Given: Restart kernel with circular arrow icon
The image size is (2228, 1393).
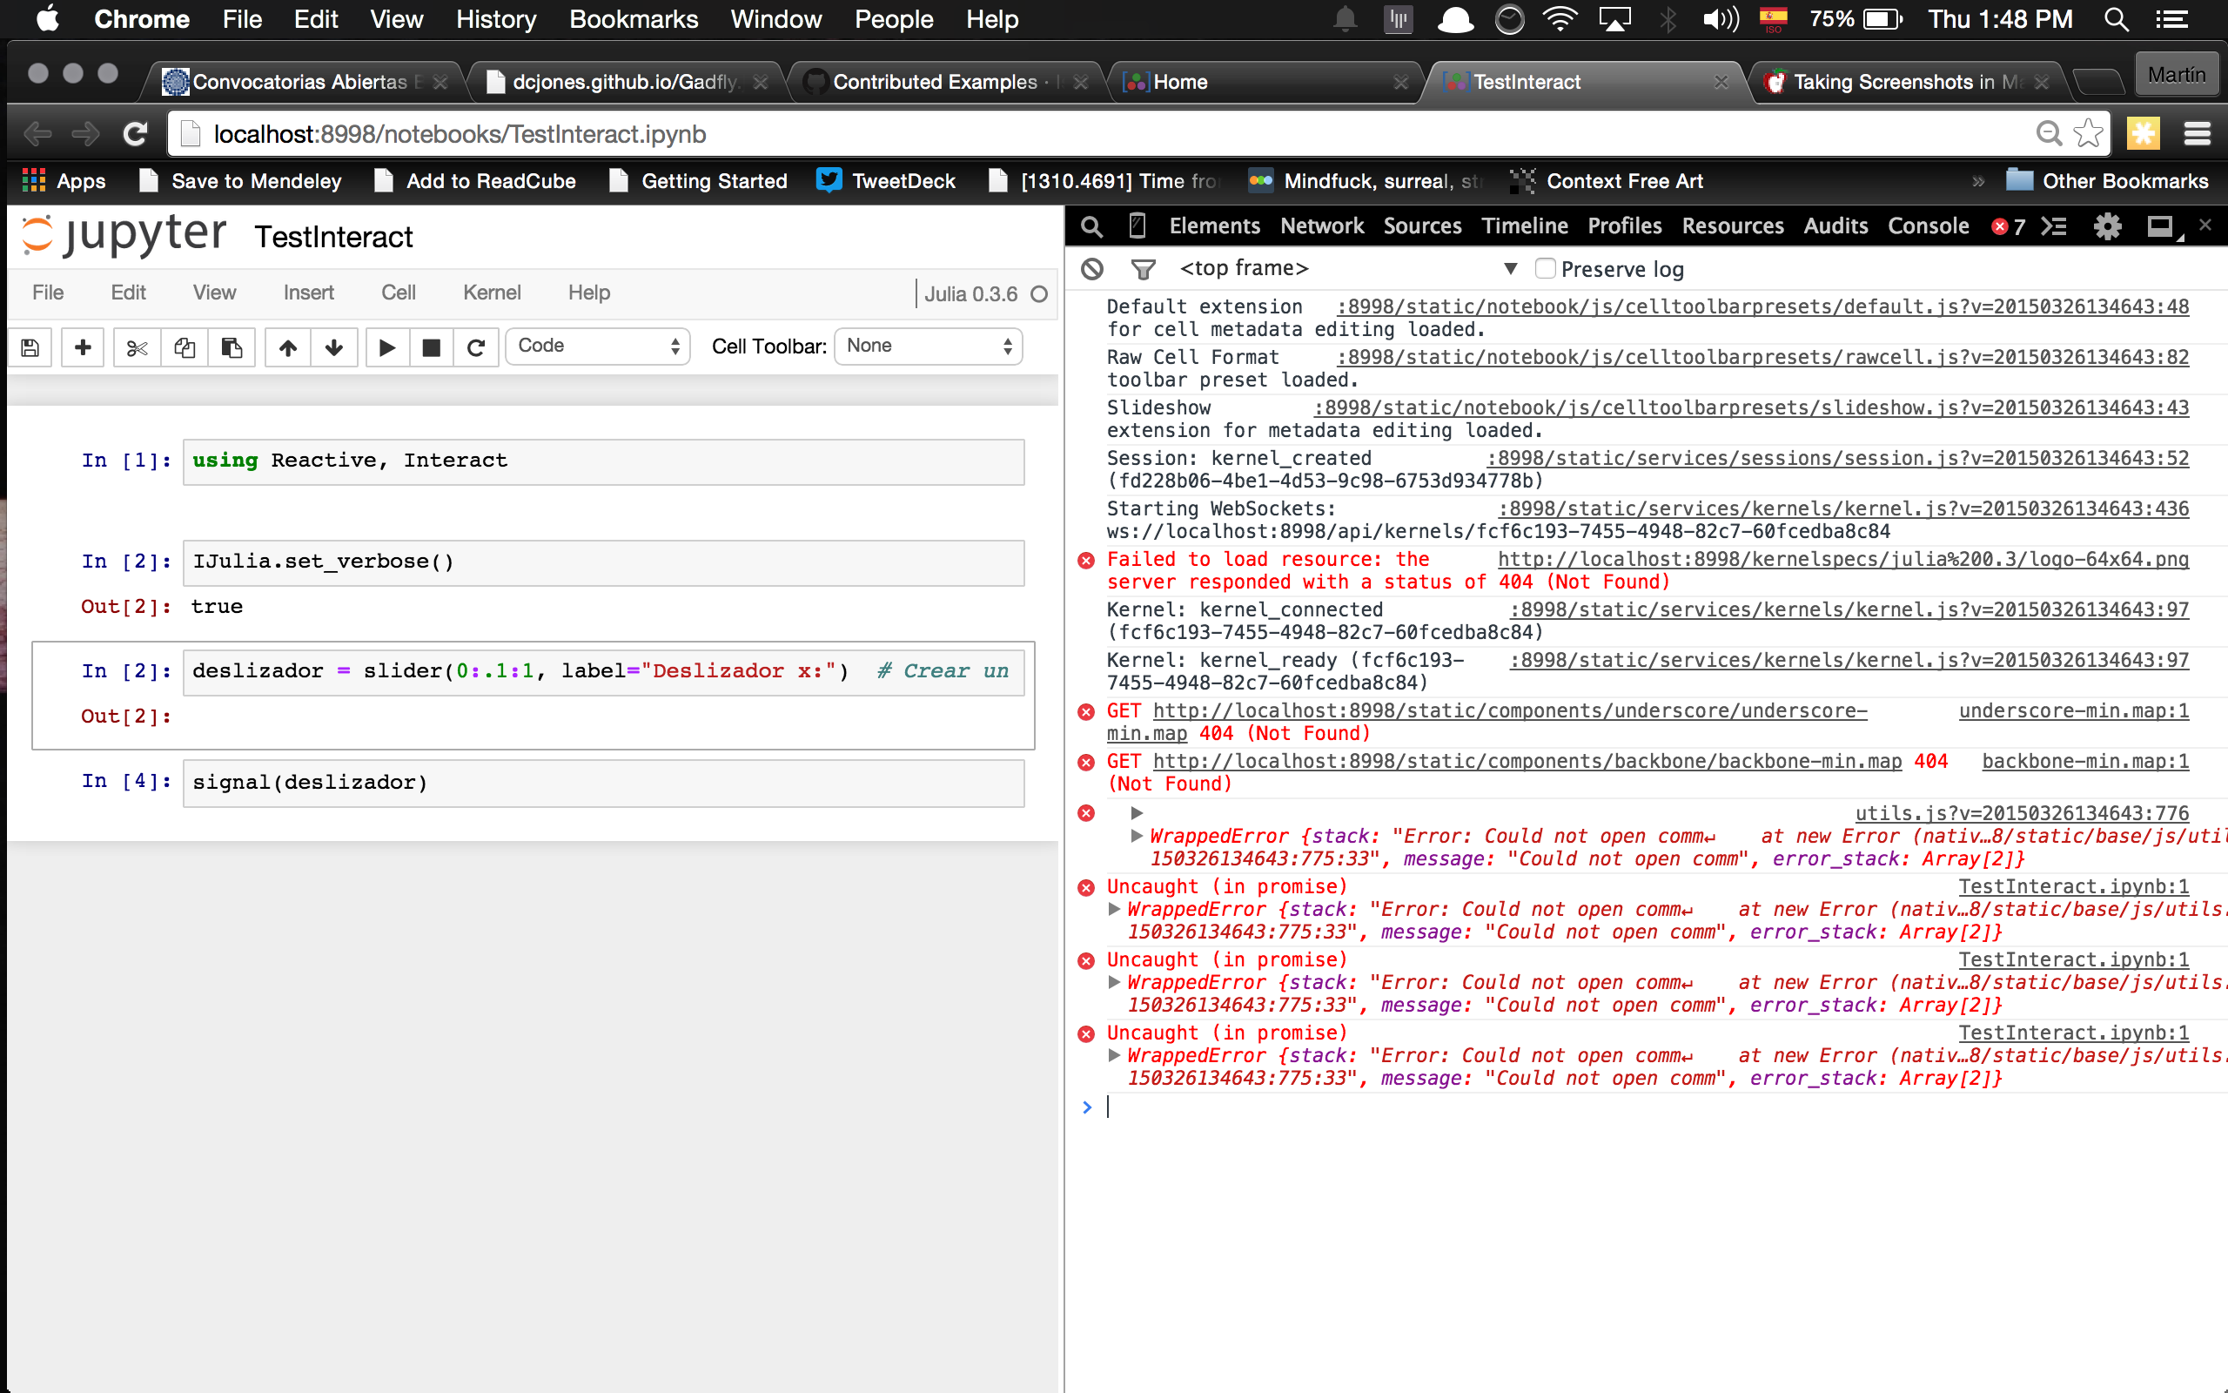Looking at the screenshot, I should click(x=476, y=347).
